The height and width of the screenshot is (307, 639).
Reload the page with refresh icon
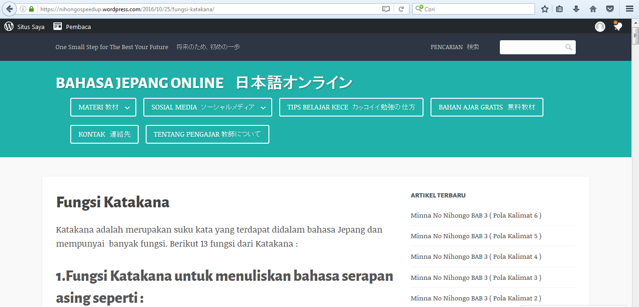[401, 9]
